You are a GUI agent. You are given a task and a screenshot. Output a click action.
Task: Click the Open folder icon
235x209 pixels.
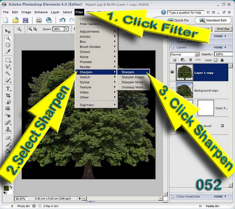15,20
